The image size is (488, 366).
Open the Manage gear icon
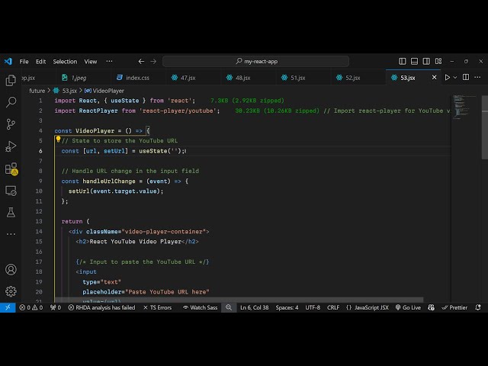11,291
